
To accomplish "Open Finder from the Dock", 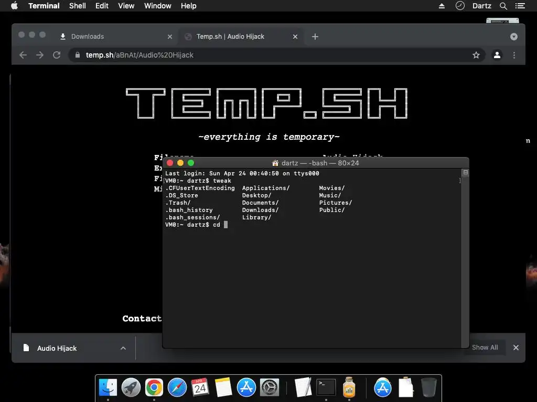I will (108, 388).
